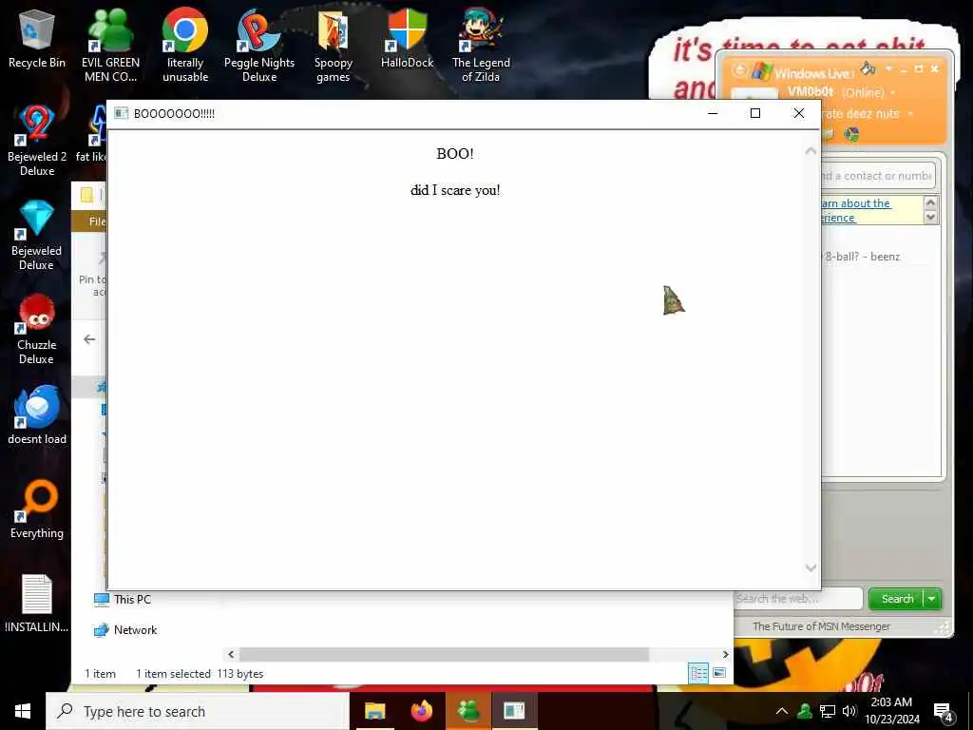The width and height of the screenshot is (973, 730).
Task: Click the green Search button in Messenger
Action: tap(897, 599)
